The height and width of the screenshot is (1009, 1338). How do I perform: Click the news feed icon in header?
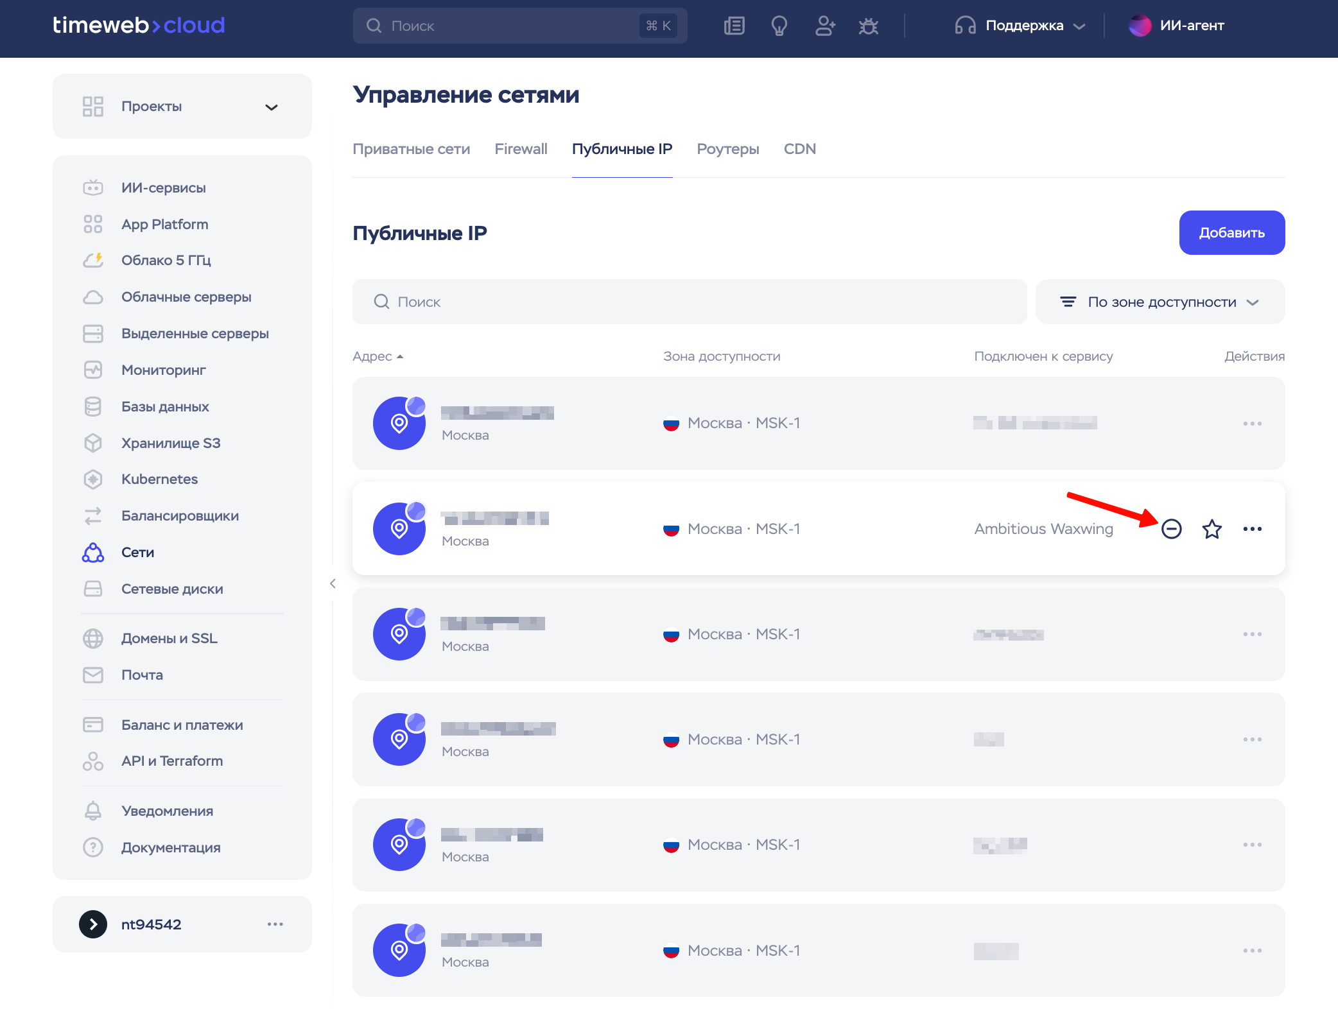734,26
